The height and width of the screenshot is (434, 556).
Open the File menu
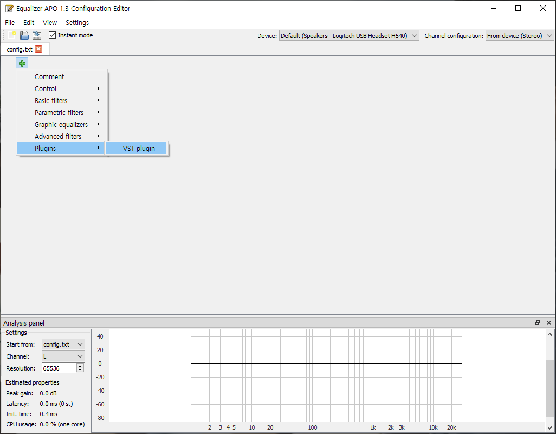coord(10,22)
